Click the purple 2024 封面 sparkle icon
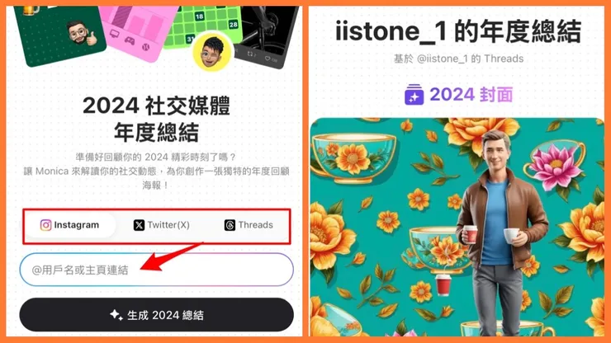The height and width of the screenshot is (343, 611). (x=414, y=95)
